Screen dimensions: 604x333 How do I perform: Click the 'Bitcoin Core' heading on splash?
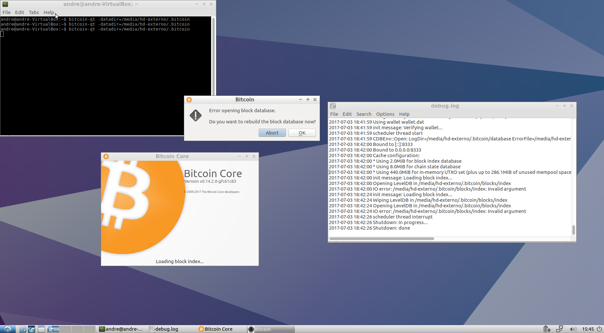click(213, 174)
